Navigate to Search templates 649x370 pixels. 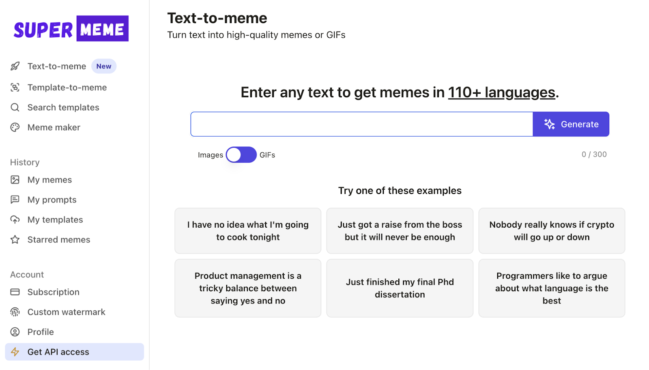(x=63, y=107)
